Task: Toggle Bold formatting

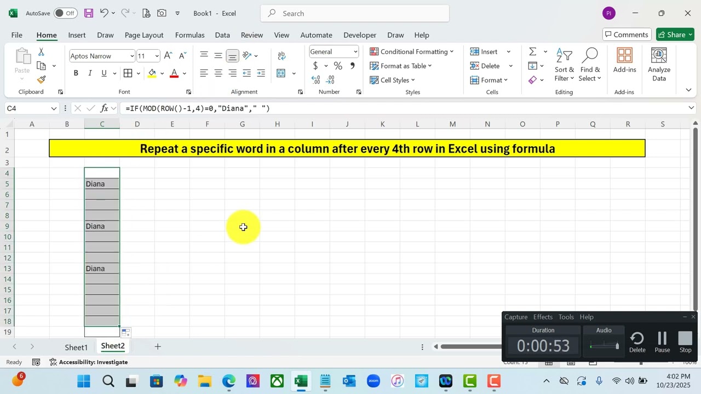Action: [76, 73]
